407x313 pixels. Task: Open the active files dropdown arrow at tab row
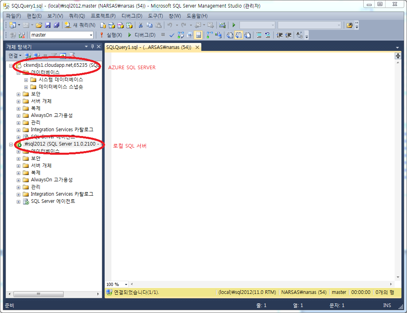point(397,48)
